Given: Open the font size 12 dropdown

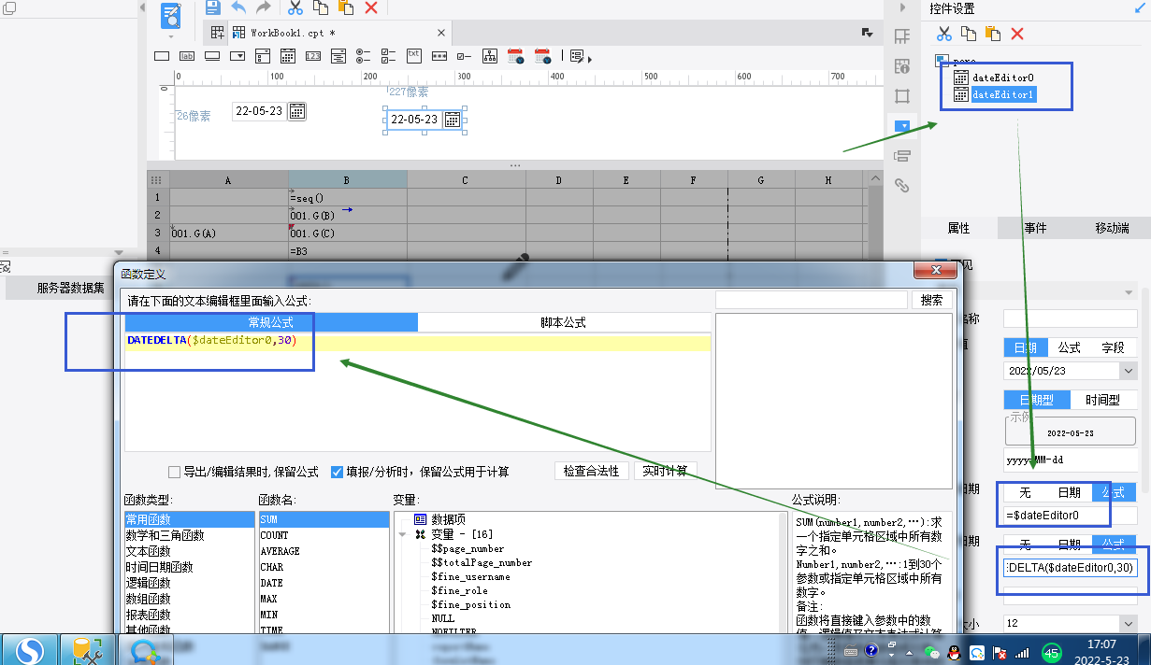Looking at the screenshot, I should 1129,623.
